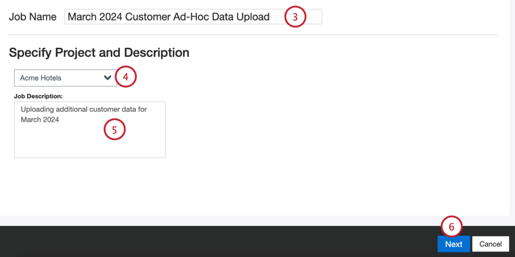The height and width of the screenshot is (257, 515).
Task: Click the 'Job Description:' label
Action: (38, 96)
